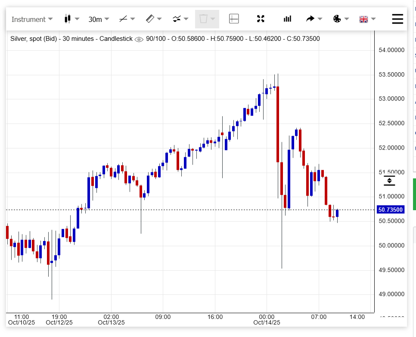Open the color palette theme menu
Screen dimensions: 416x337
(x=341, y=19)
